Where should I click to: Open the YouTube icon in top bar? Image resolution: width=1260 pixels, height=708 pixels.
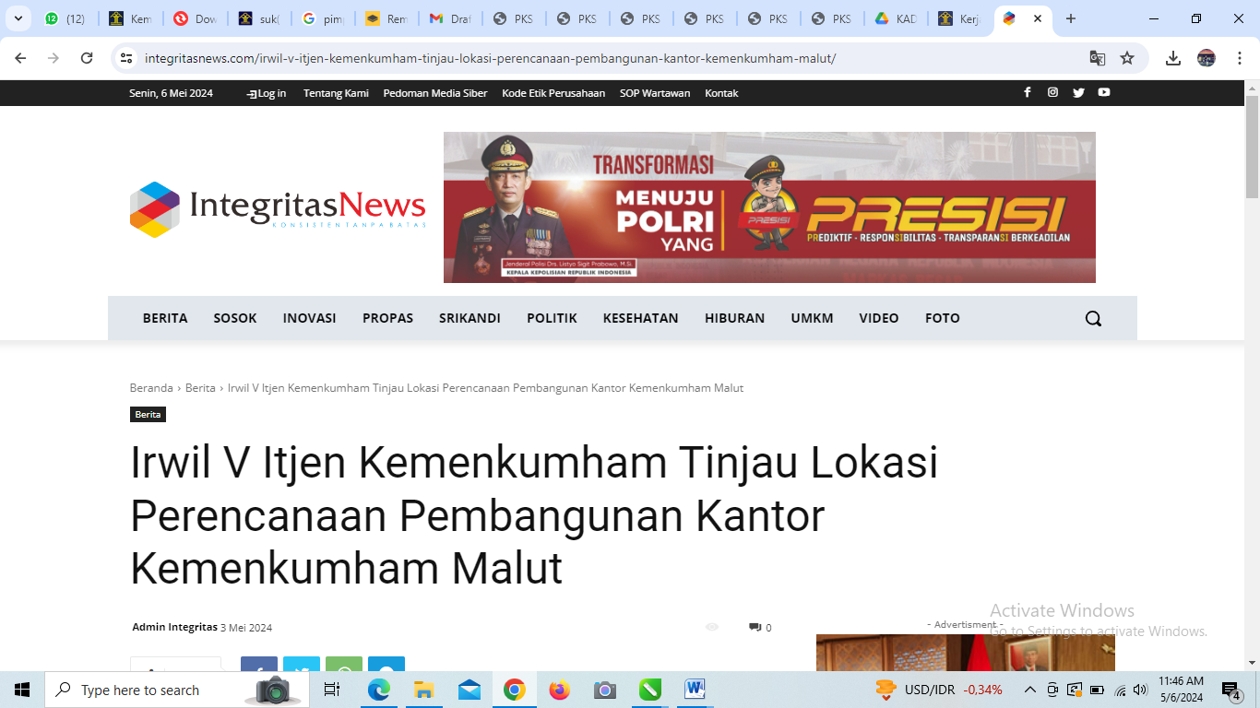tap(1104, 92)
